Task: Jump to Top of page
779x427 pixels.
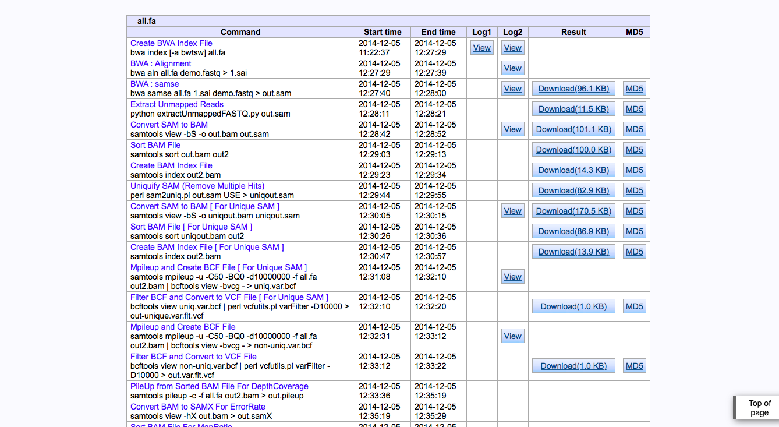Action: [759, 408]
